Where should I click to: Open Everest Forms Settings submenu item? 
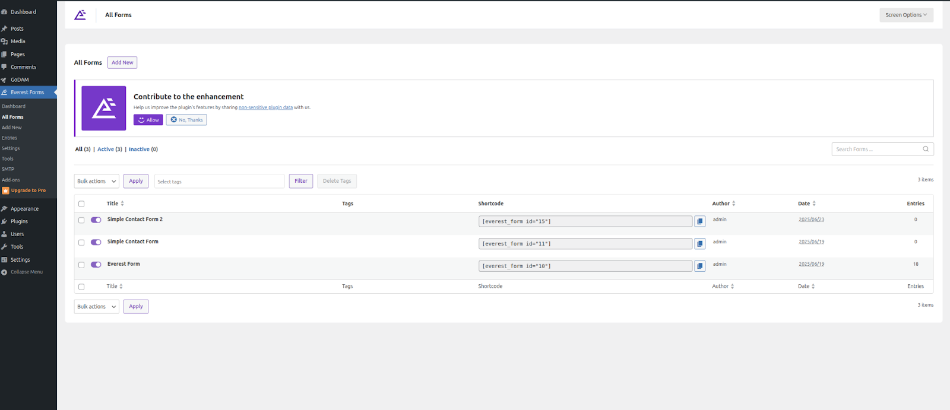11,148
